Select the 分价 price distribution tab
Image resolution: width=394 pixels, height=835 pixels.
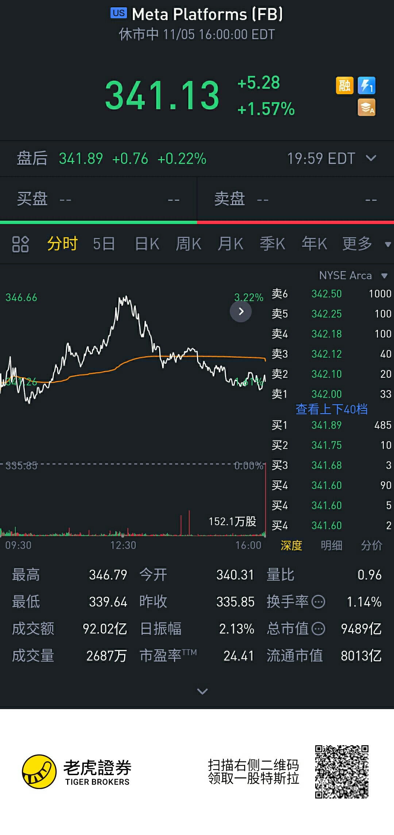point(371,545)
